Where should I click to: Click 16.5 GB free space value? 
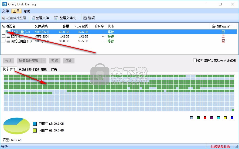pos(83,41)
